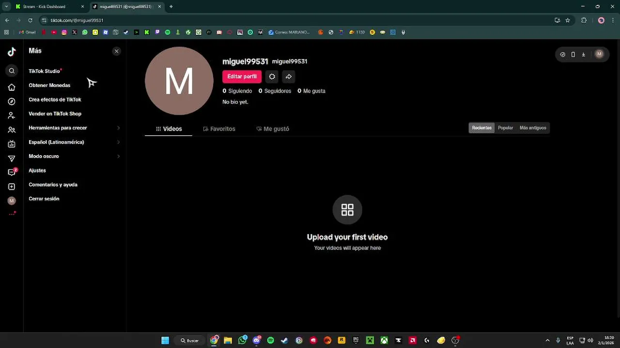Viewport: 620px width, 348px height.
Task: Open TikTok Studio from the Más menu
Action: tap(44, 71)
